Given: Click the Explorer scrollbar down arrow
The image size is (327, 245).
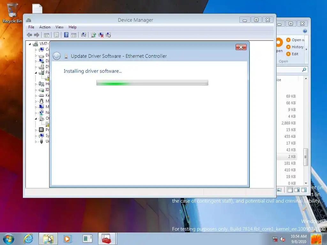Looking at the screenshot, I should (306, 183).
